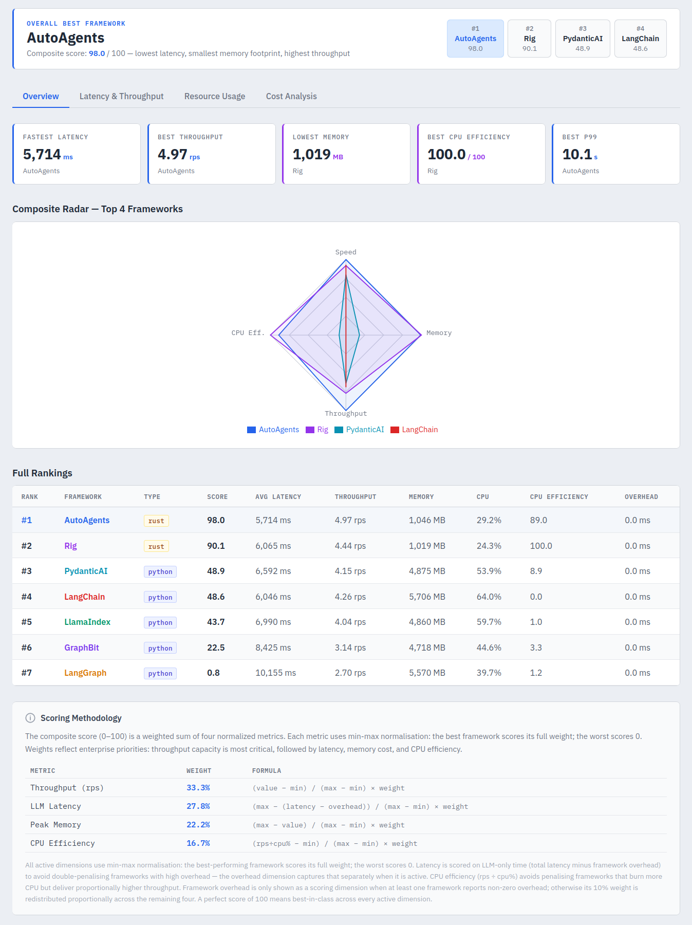This screenshot has height=925, width=692.
Task: Toggle LangChain red legend swatch
Action: click(x=395, y=430)
